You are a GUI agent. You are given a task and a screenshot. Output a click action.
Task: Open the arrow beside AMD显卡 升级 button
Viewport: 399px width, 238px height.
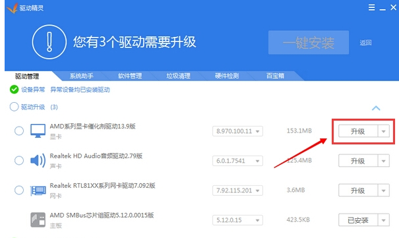click(383, 131)
